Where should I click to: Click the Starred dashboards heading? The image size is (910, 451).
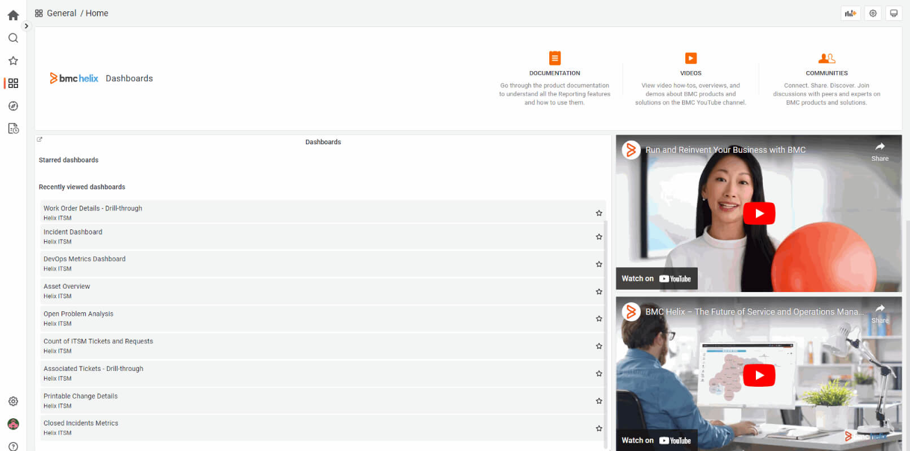pyautogui.click(x=68, y=160)
